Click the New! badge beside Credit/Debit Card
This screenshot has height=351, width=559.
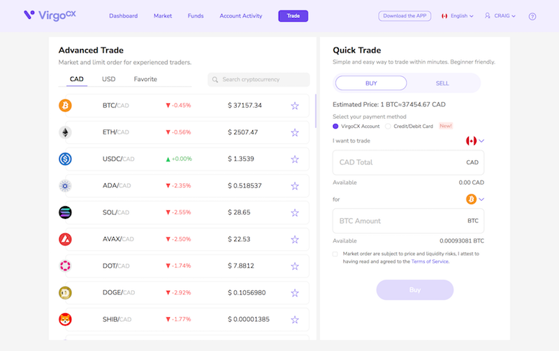446,126
